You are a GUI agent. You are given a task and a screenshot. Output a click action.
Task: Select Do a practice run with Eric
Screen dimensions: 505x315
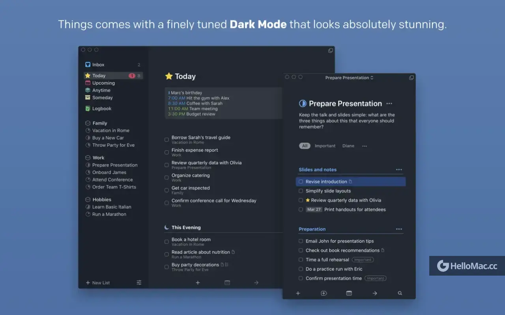[334, 269]
